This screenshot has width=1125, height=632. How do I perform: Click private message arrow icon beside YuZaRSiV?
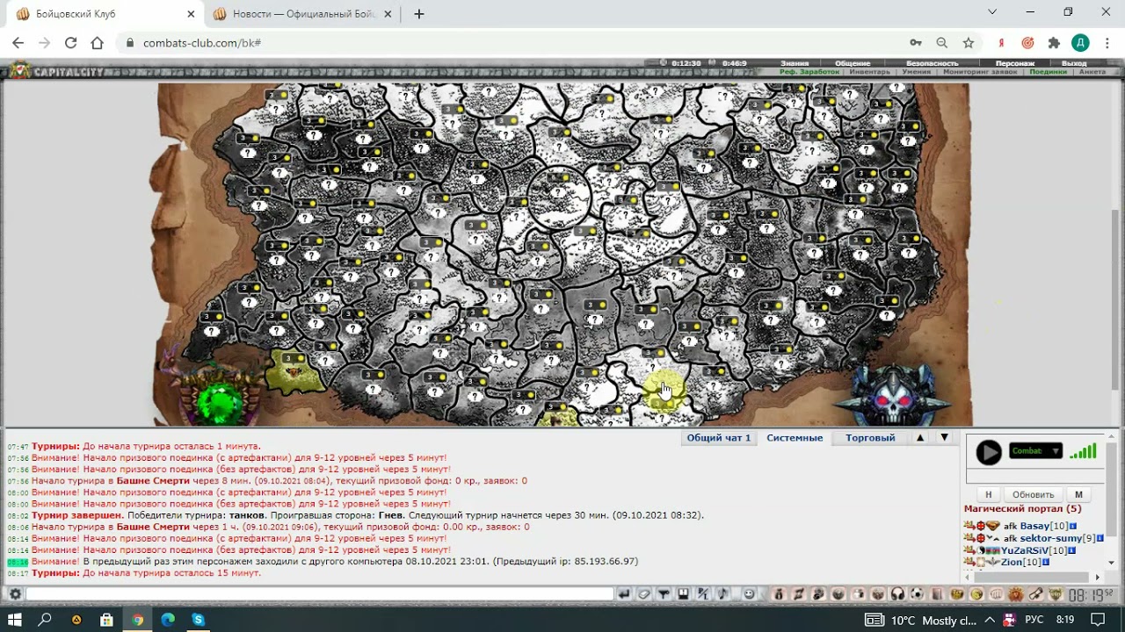pyautogui.click(x=969, y=550)
